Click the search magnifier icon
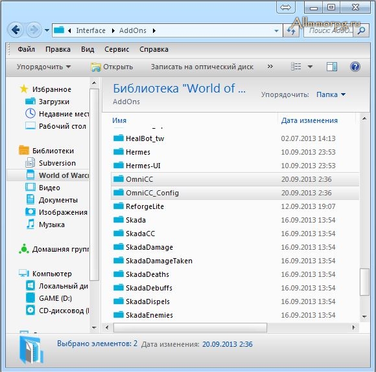The image size is (376, 372). click(x=361, y=30)
